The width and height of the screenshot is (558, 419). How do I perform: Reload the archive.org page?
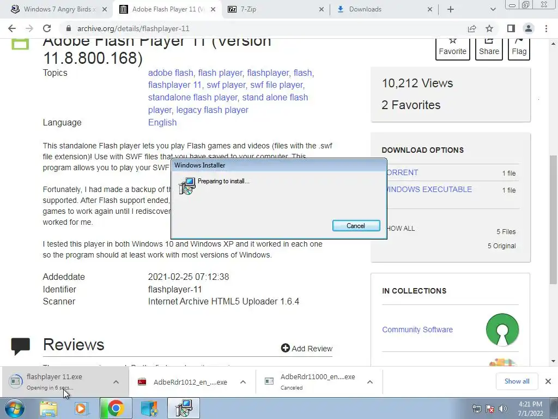47,28
